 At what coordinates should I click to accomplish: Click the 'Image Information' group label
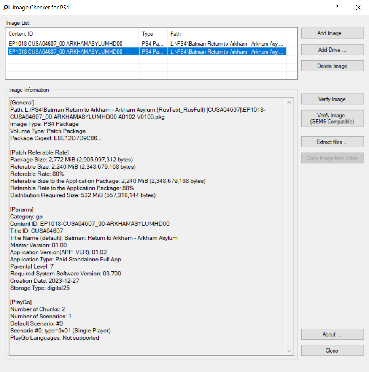[29, 90]
